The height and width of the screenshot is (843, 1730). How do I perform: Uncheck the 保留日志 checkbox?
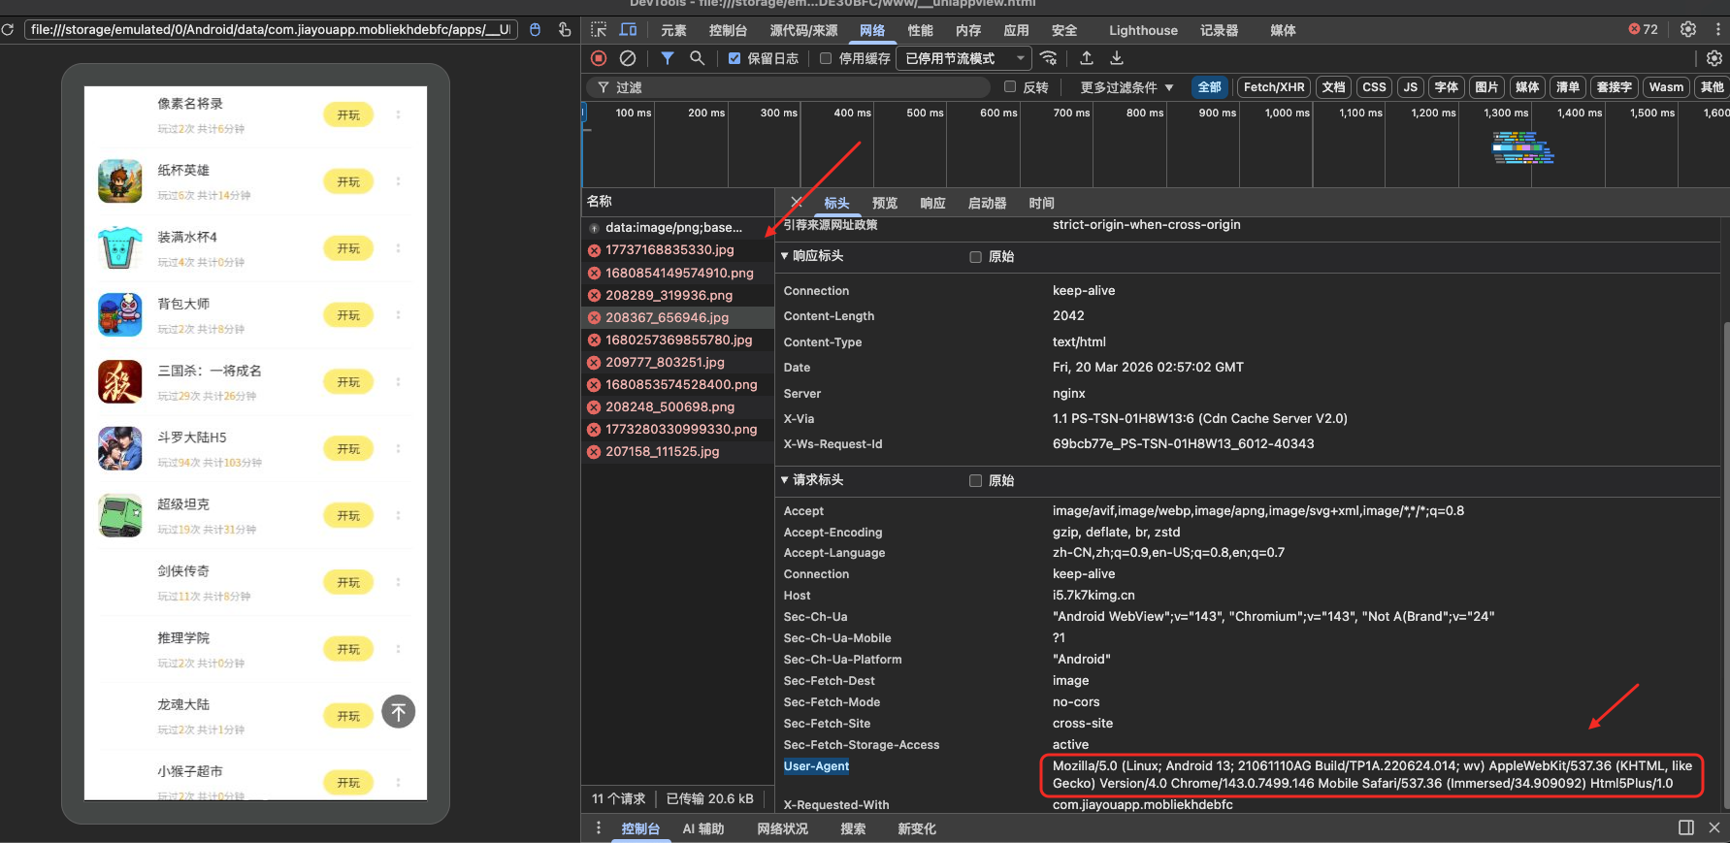(x=734, y=58)
